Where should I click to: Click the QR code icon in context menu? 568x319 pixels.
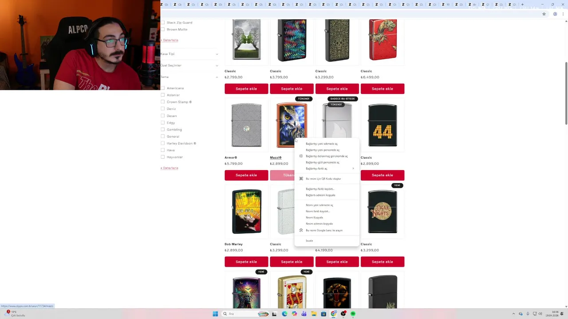pos(301,179)
